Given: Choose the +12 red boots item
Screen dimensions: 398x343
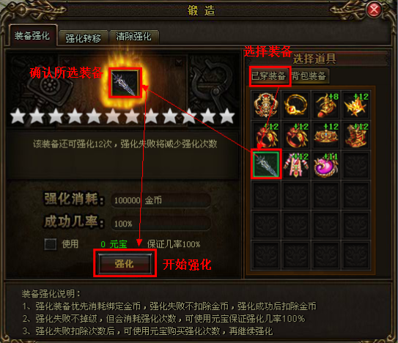Looking at the screenshot, I should [355, 135].
